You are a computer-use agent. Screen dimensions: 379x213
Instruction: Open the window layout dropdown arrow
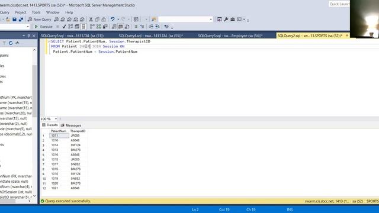[244, 20]
